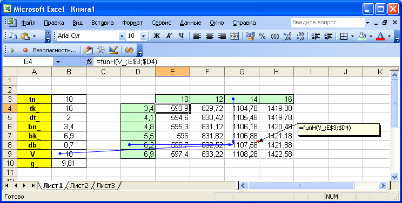Click the fx Insert Function icon
The width and height of the screenshot is (402, 203).
tap(89, 62)
